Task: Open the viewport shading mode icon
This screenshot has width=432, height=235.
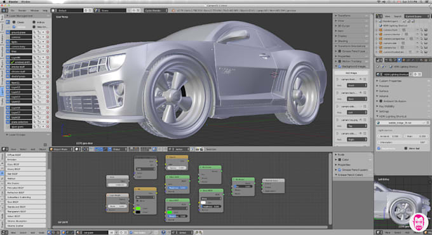Action: coord(78,149)
